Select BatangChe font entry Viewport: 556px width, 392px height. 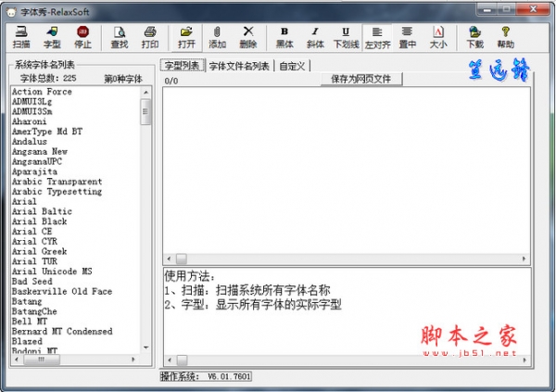(x=34, y=311)
